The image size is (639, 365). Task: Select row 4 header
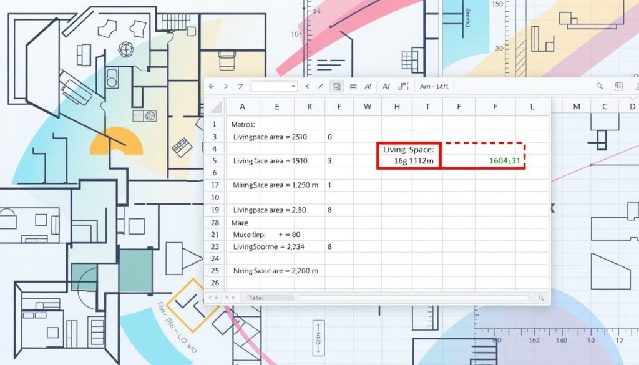(215, 148)
